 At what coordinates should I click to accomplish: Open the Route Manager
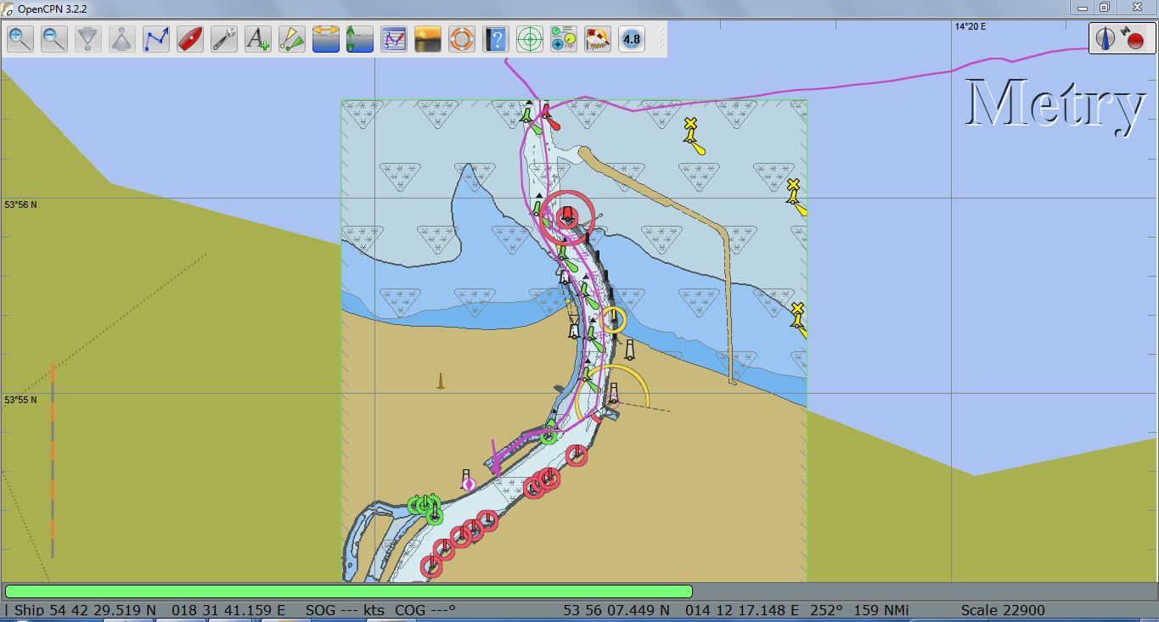coord(394,39)
